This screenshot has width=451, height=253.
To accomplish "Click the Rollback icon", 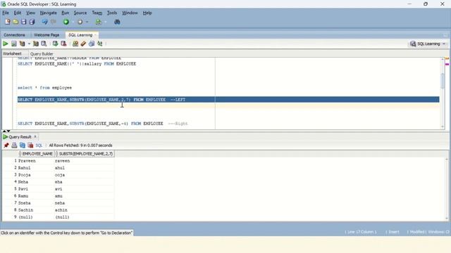I will [63, 44].
